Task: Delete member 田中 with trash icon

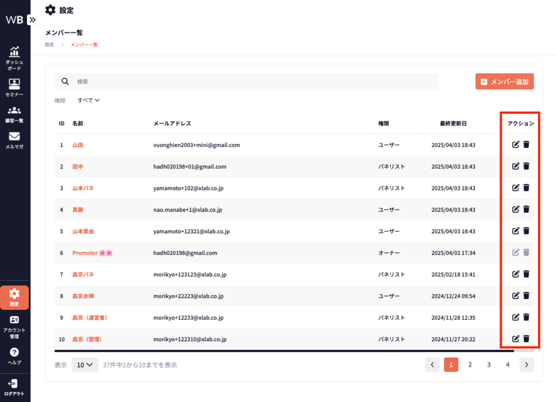Action: pos(526,166)
